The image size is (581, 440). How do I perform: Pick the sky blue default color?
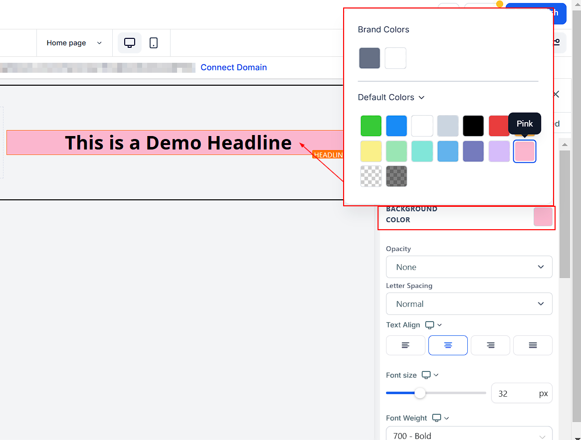[448, 151]
